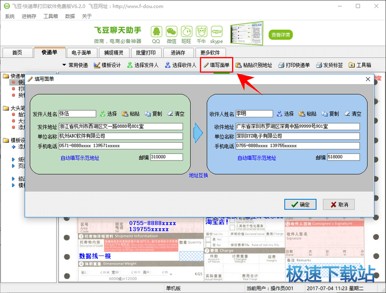Click the blue arrow between address panels

coord(199,133)
